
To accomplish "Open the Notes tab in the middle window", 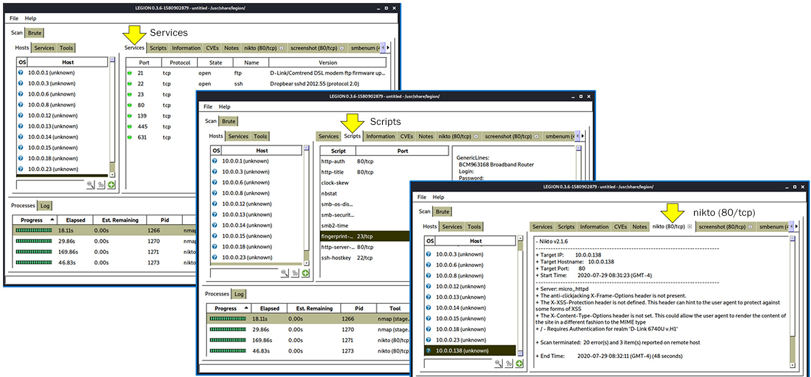I will coord(426,137).
